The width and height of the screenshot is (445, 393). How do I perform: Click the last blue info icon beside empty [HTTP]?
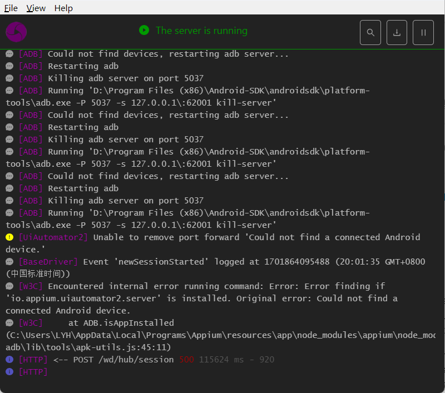pyautogui.click(x=9, y=372)
